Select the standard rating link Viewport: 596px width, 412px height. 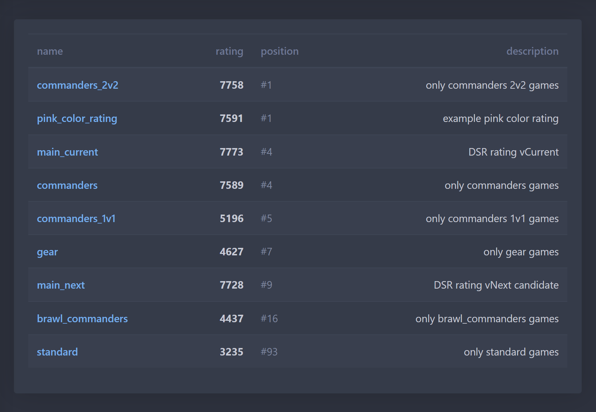[x=57, y=352]
